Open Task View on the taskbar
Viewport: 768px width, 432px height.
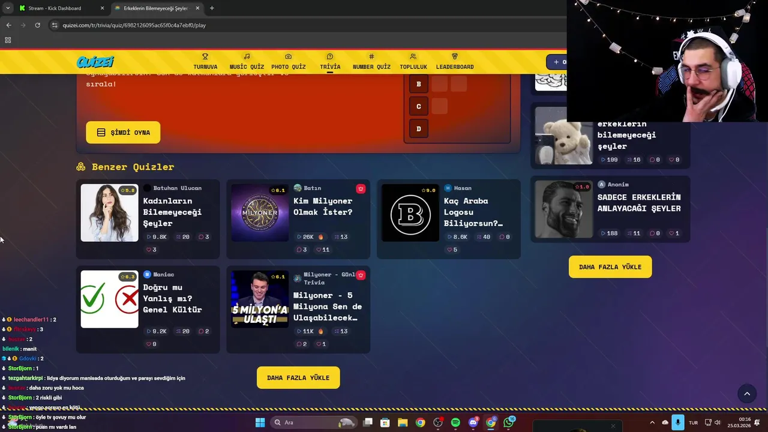368,422
